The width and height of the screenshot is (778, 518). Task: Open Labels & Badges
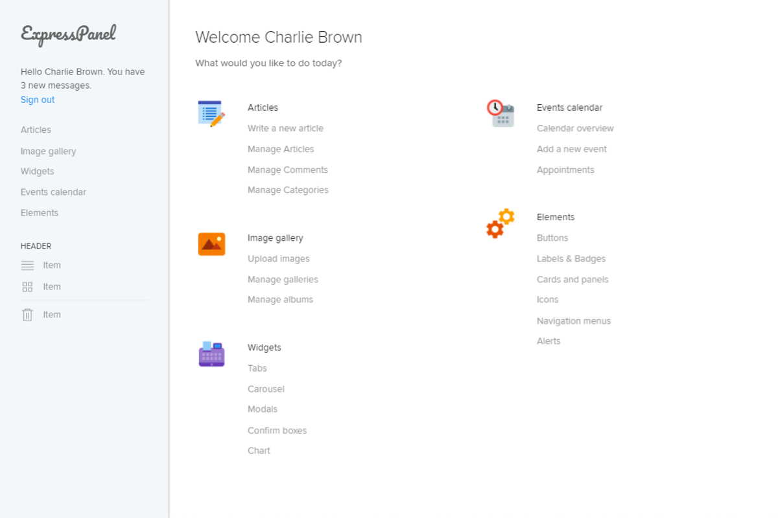click(571, 259)
